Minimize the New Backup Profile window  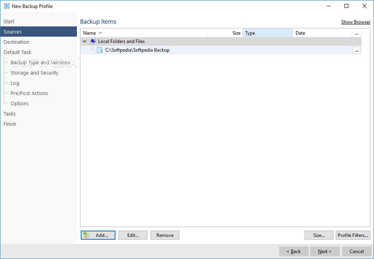[x=329, y=6]
